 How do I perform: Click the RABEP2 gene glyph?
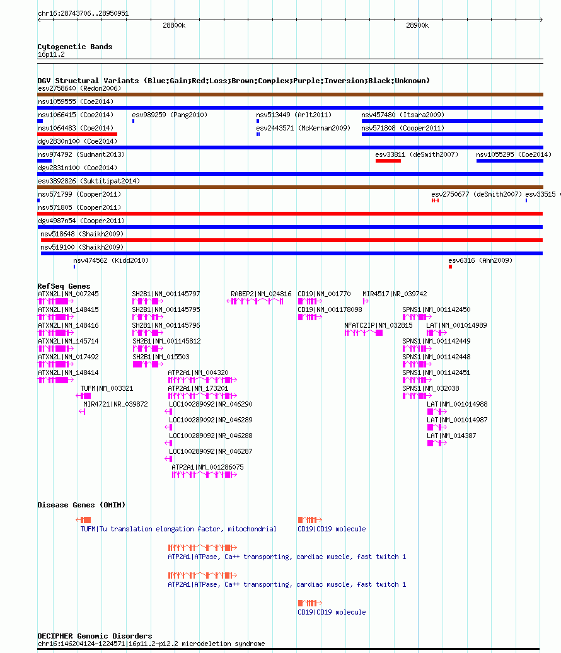point(255,301)
